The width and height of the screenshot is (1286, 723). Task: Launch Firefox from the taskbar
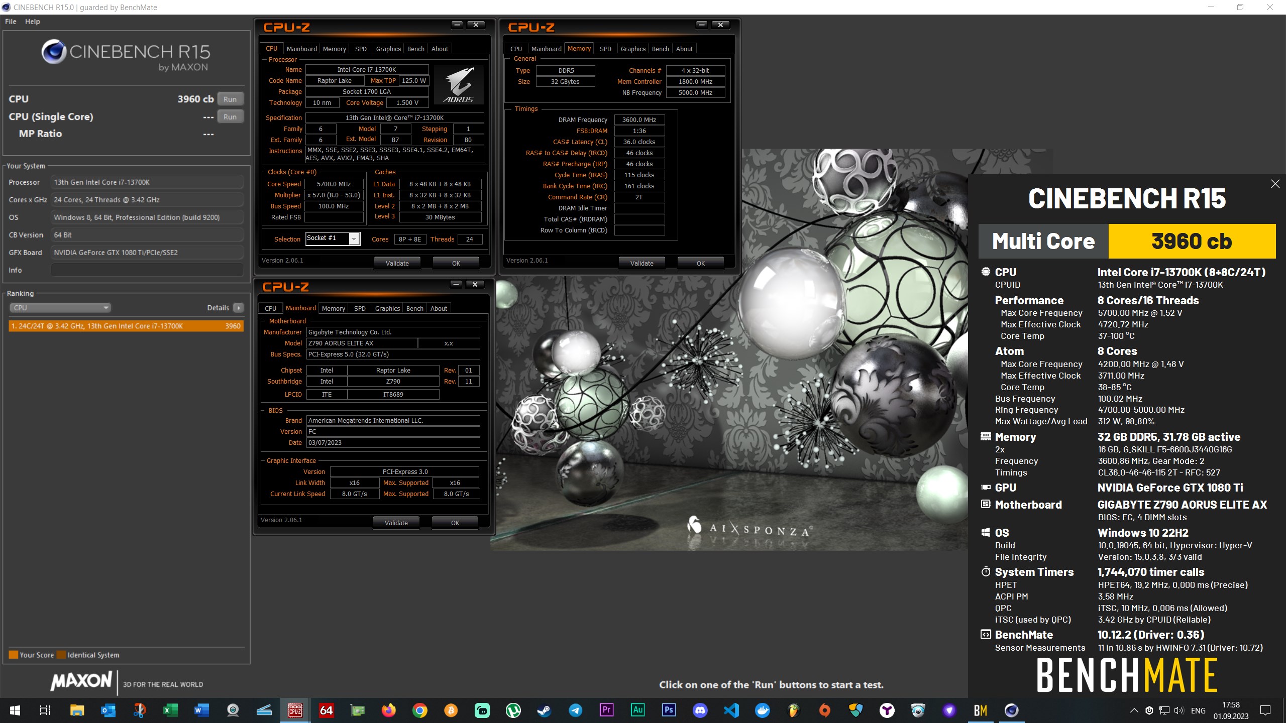point(388,710)
